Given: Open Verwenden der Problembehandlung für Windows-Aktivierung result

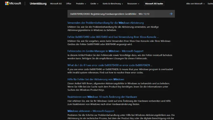Looking at the screenshot, I should pos(105,23).
